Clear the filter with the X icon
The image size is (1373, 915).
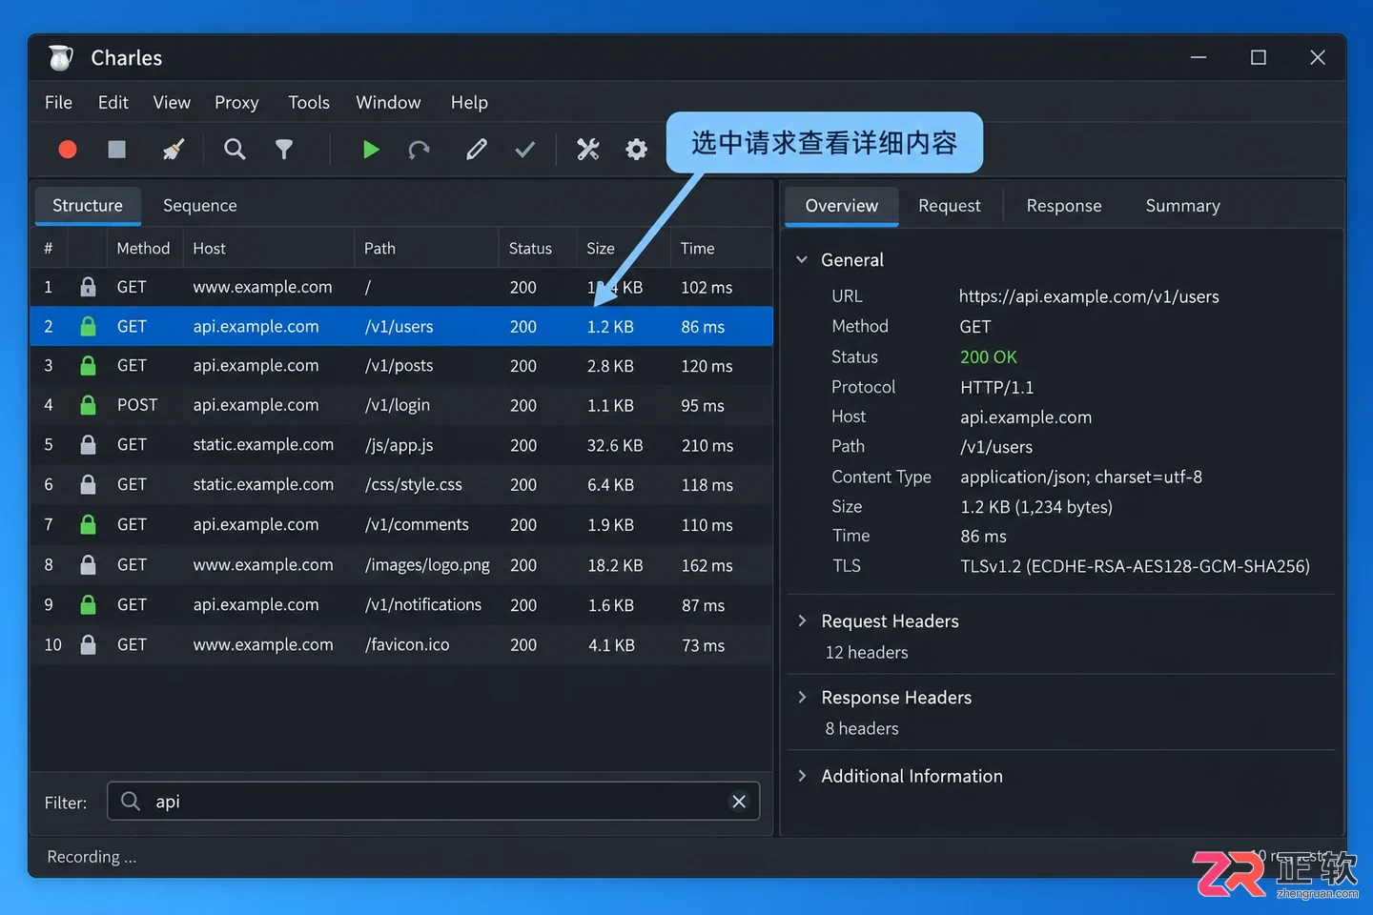(x=739, y=802)
